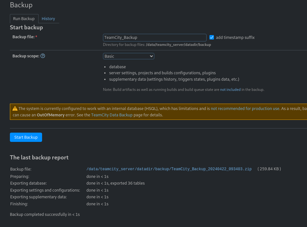Switch to the History tab
The height and width of the screenshot is (227, 307).
48,18
